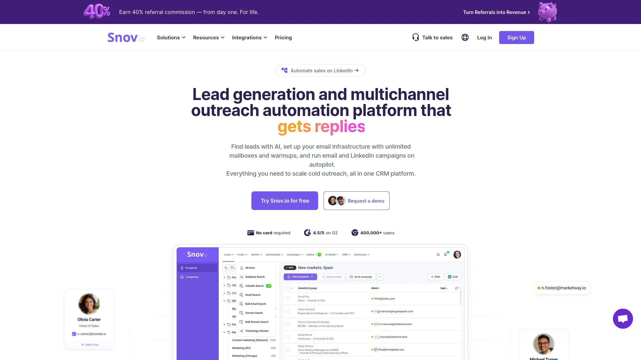Click the Sign Up button
Image resolution: width=641 pixels, height=360 pixels.
[x=516, y=37]
